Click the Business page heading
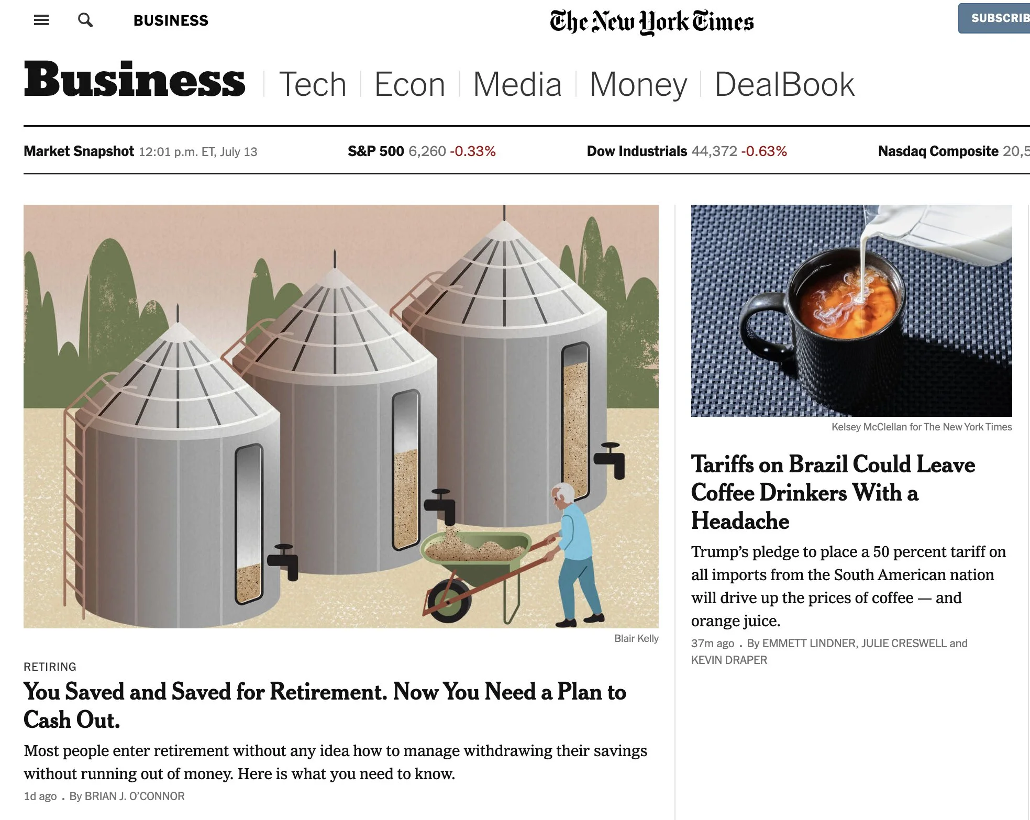1030x820 pixels. coord(135,80)
